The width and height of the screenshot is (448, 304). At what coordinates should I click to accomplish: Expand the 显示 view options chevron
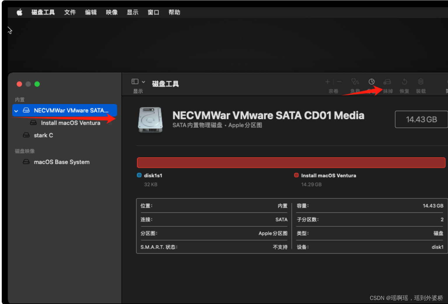coord(143,82)
